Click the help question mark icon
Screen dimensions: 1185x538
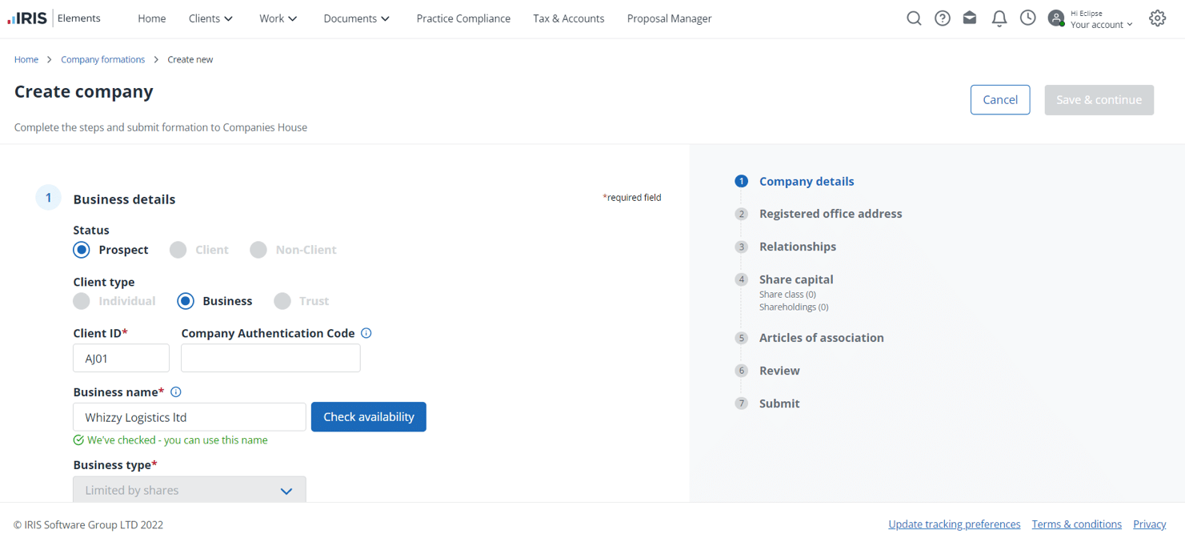(x=943, y=18)
